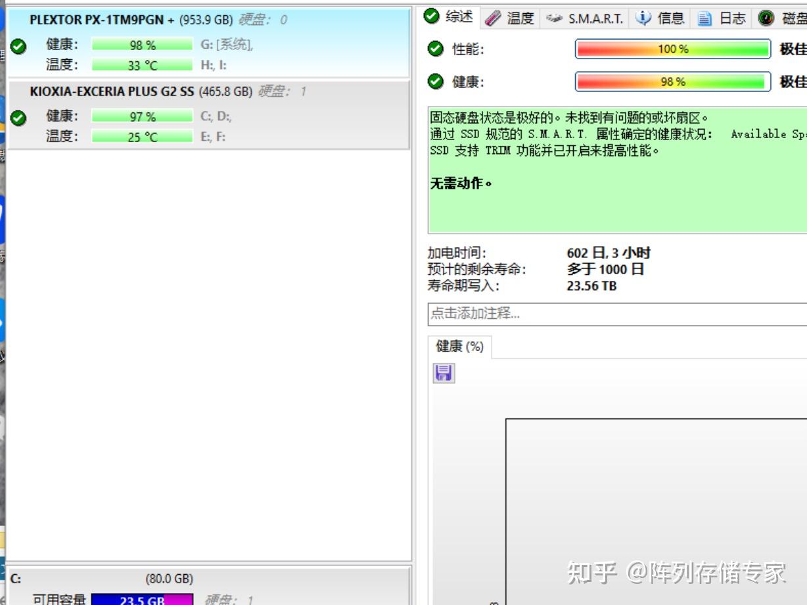Click the drive icon on the S.M.A.R.T. tab
807x605 pixels.
point(554,18)
